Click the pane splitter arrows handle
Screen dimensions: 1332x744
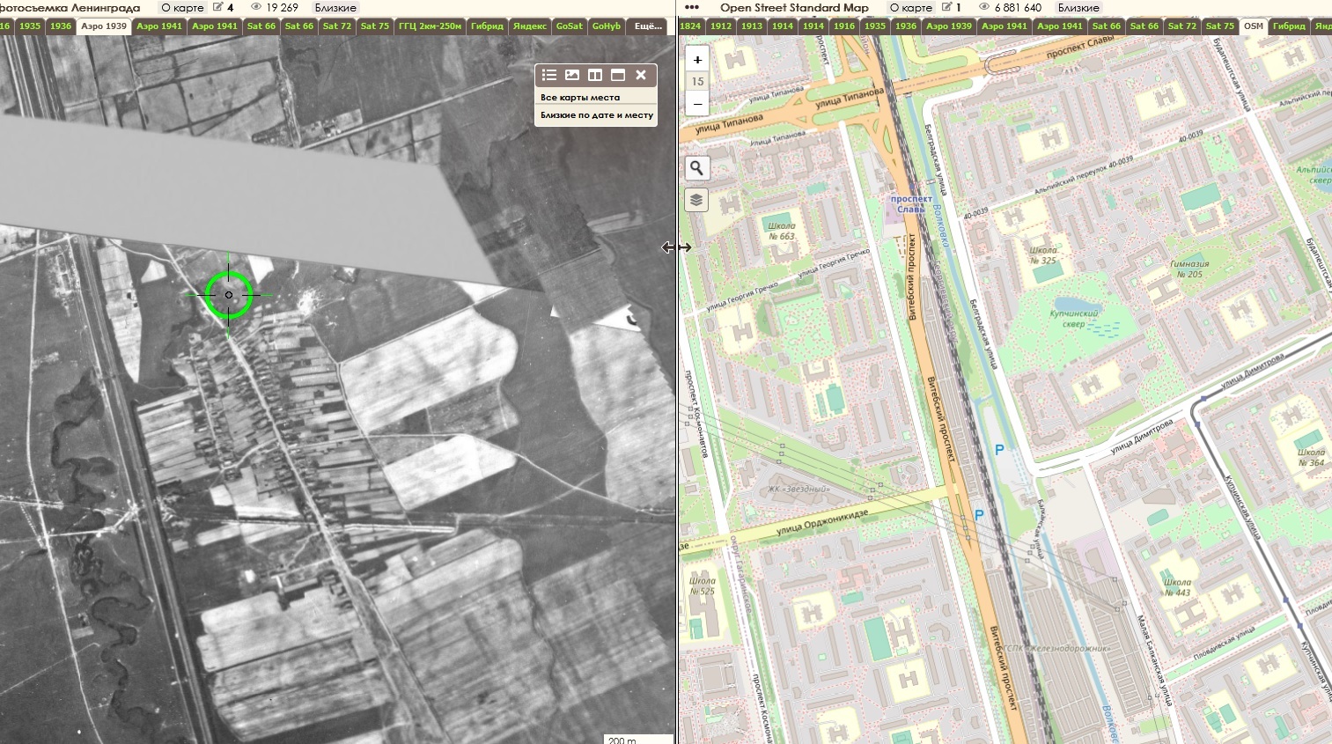pos(677,247)
